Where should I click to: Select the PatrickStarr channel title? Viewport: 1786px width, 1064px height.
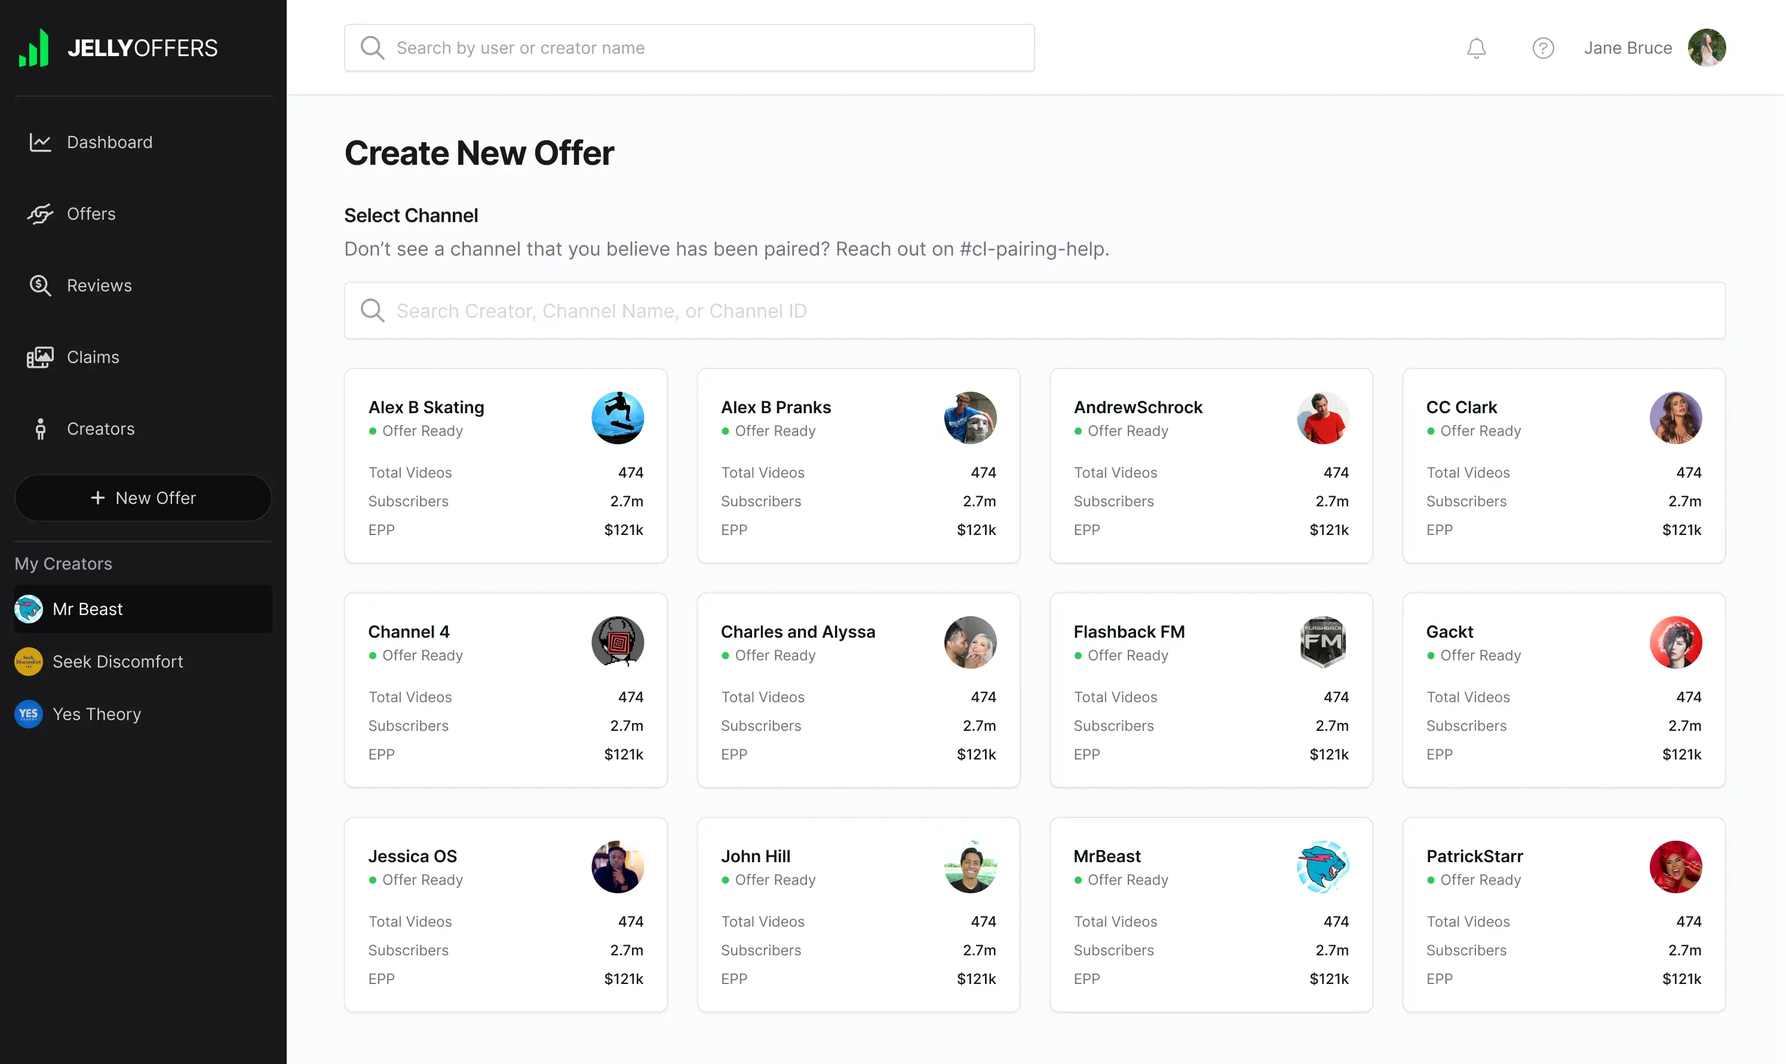click(1474, 856)
